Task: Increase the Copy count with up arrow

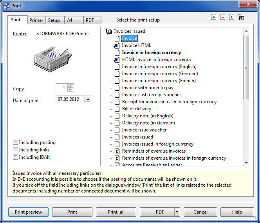Action: [x=70, y=86]
